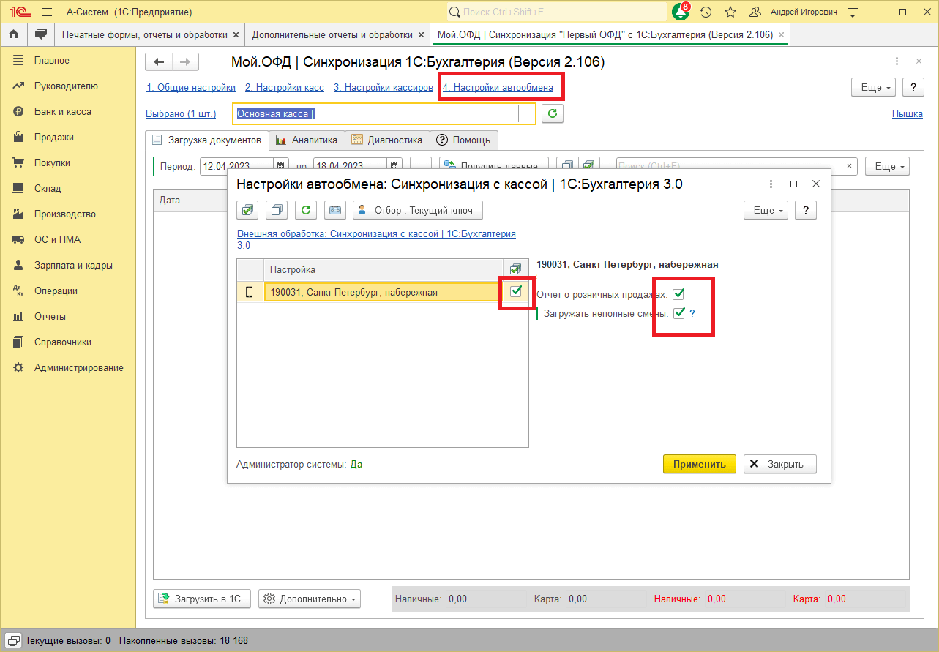Open the Пышка link at the right
This screenshot has width=939, height=652.
(x=908, y=113)
